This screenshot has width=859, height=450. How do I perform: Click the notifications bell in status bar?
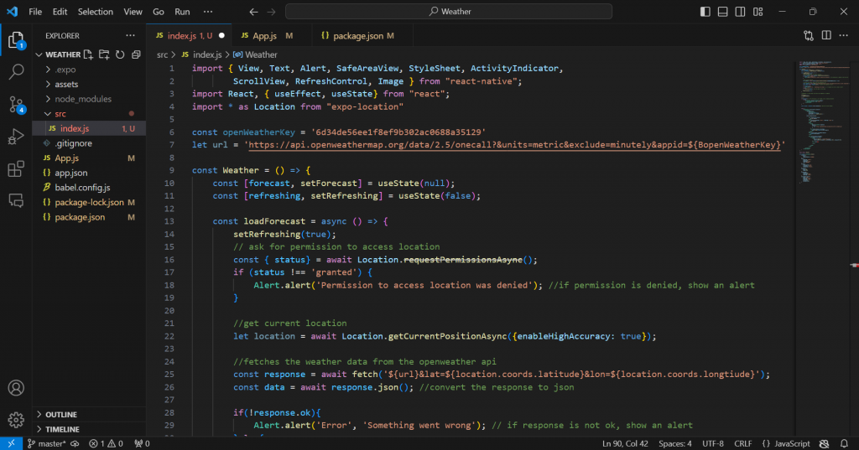click(x=844, y=443)
